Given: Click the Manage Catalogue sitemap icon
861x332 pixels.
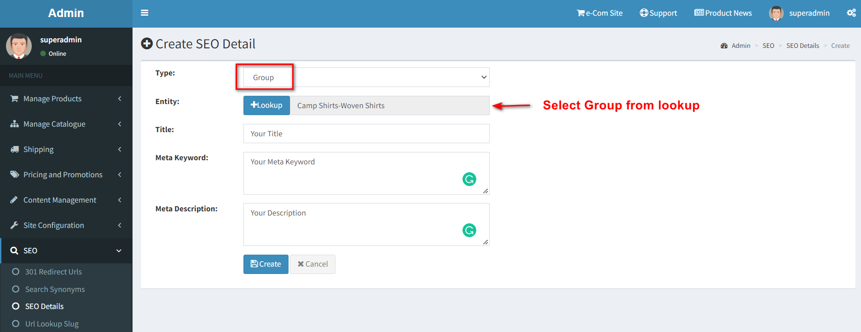Looking at the screenshot, I should [x=15, y=124].
